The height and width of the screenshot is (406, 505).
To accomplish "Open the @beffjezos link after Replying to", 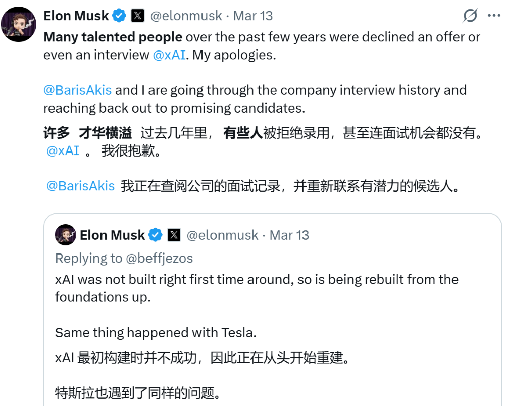I will (x=159, y=258).
